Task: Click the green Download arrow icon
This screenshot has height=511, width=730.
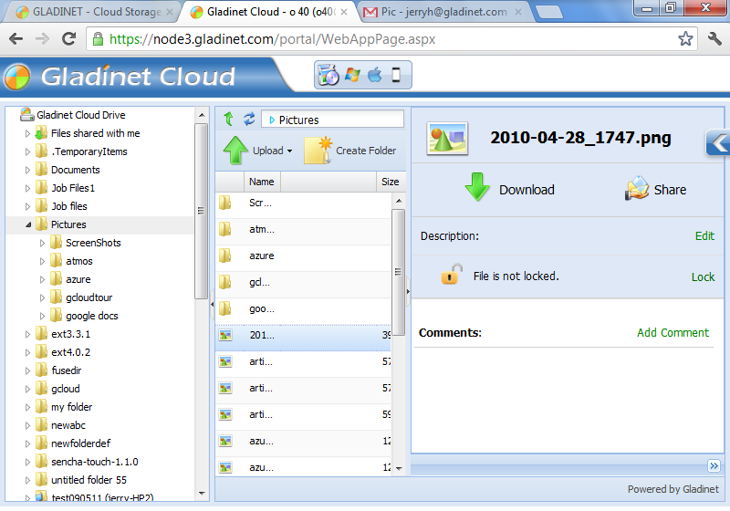Action: (x=478, y=187)
